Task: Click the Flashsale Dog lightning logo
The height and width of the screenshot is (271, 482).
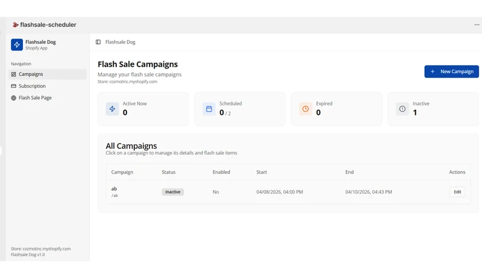Action: [x=17, y=45]
